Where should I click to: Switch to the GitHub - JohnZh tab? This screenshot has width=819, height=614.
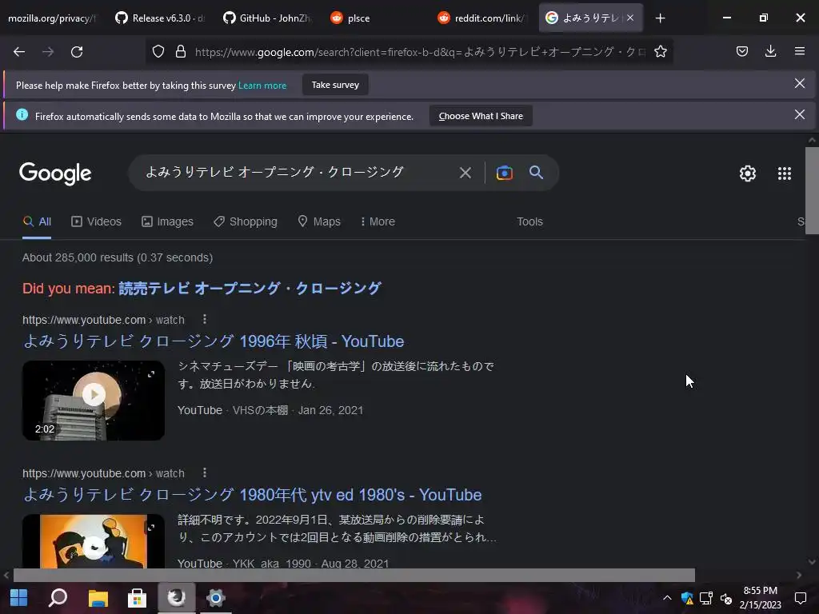pyautogui.click(x=267, y=18)
